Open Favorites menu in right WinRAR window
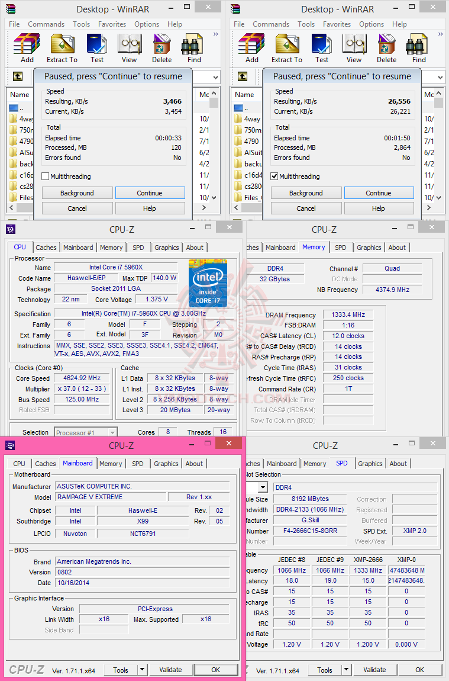This screenshot has height=681, width=449. [337, 24]
